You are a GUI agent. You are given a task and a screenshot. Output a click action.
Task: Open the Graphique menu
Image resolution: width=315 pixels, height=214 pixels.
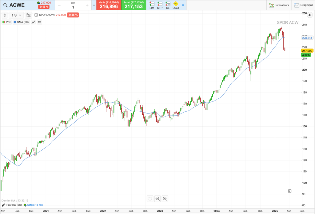pyautogui.click(x=303, y=5)
